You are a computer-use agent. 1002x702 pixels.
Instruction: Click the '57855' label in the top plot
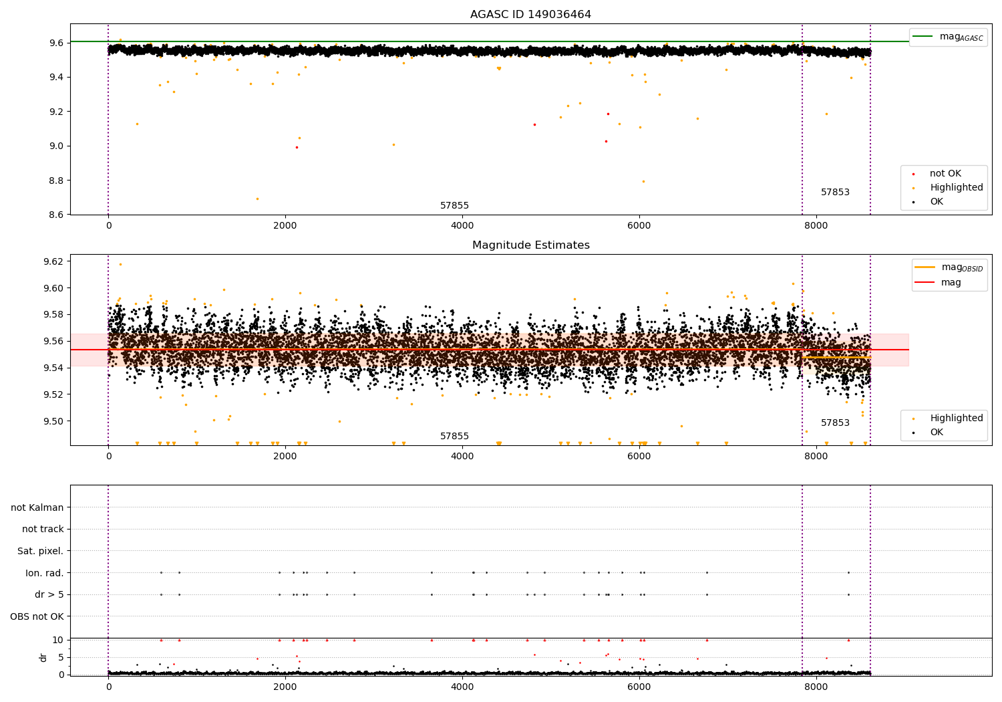coord(454,206)
